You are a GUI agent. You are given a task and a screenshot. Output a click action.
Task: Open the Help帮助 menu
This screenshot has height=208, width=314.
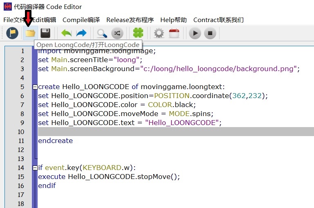[x=173, y=20]
